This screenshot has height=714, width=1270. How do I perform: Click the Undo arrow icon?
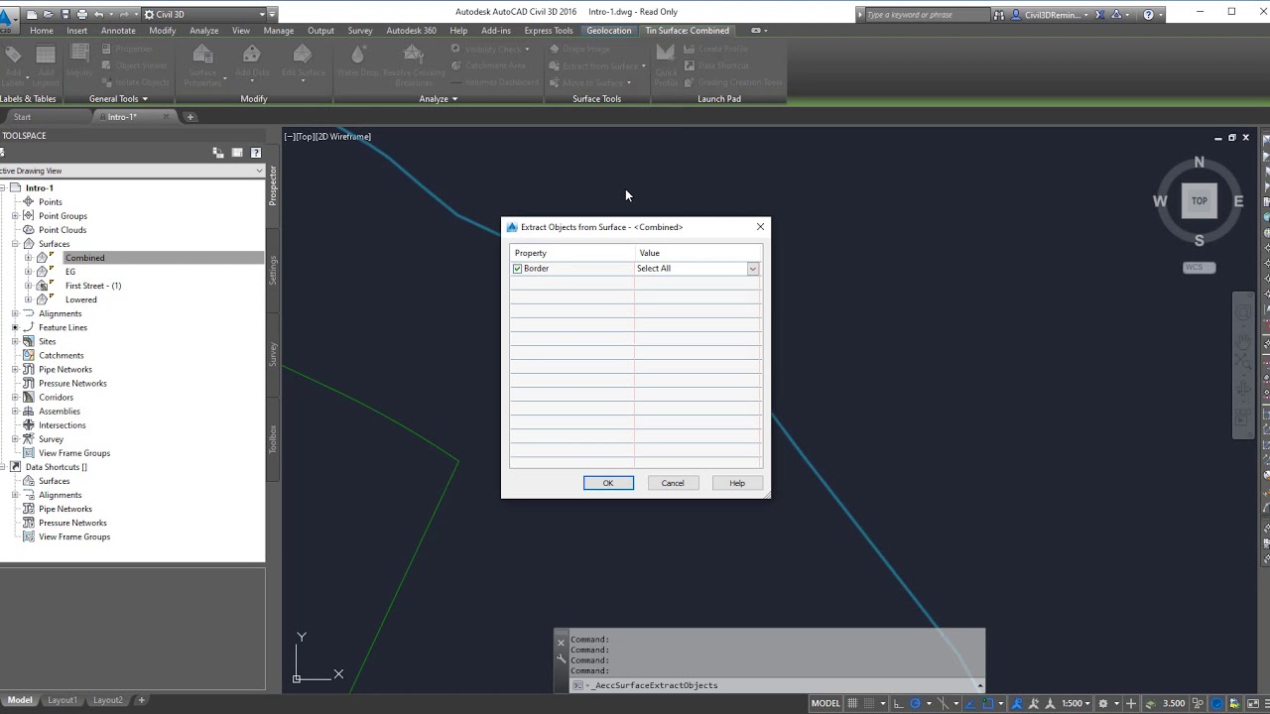[98, 14]
